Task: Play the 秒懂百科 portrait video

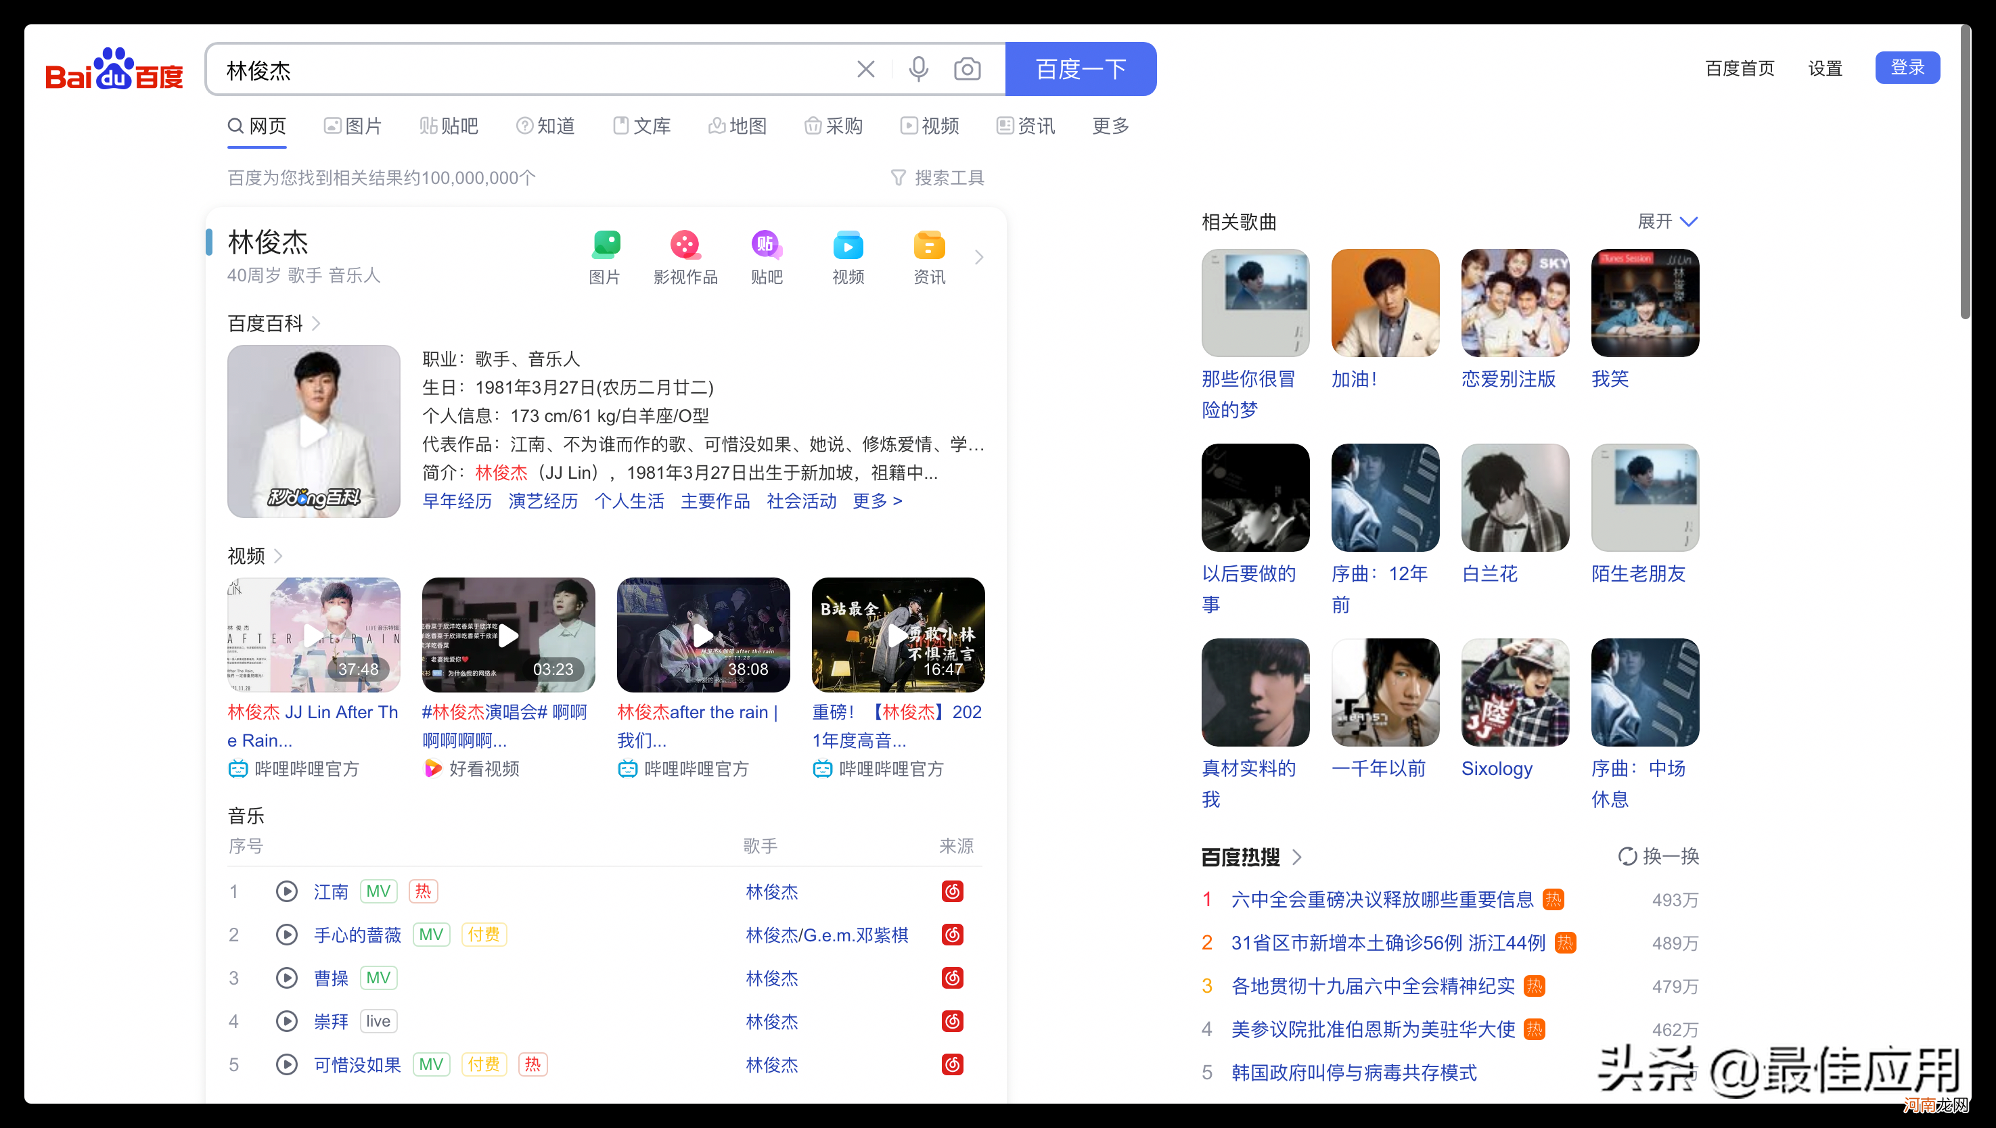Action: 313,431
